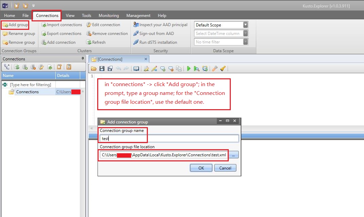364x217 pixels.
Task: Click Import connections in the ribbon
Action: click(x=62, y=25)
